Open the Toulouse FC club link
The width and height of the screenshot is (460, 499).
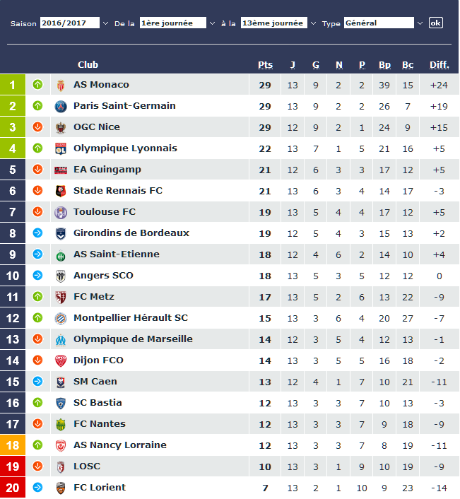105,211
